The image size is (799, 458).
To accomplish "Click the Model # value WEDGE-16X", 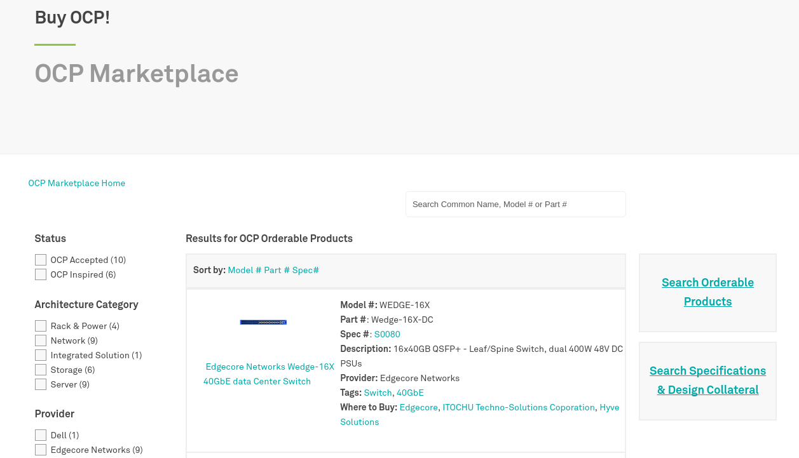I will 405,305.
